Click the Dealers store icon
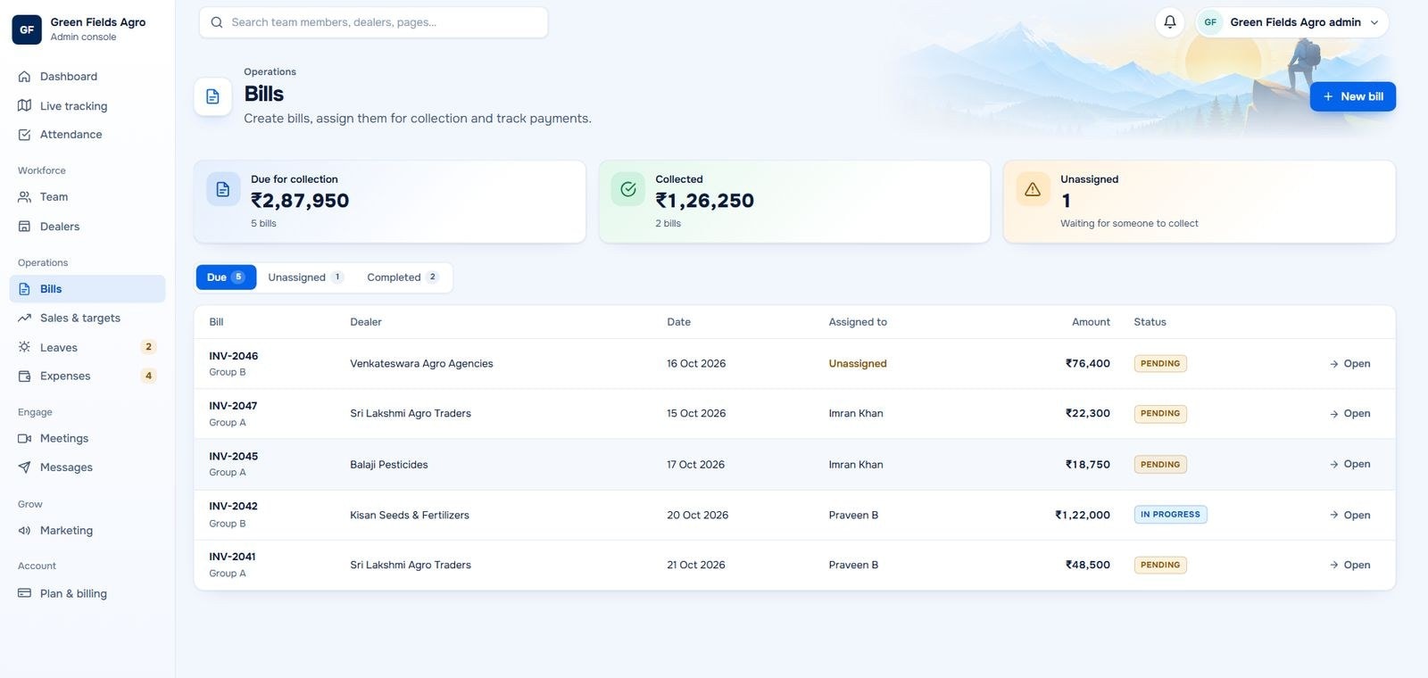Screen dimensions: 1428x678 [x=24, y=227]
